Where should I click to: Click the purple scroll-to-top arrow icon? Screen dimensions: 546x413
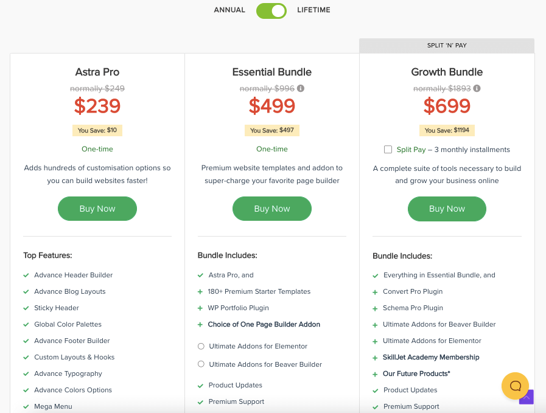(x=527, y=398)
